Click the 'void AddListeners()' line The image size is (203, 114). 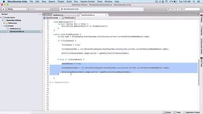[64, 22]
